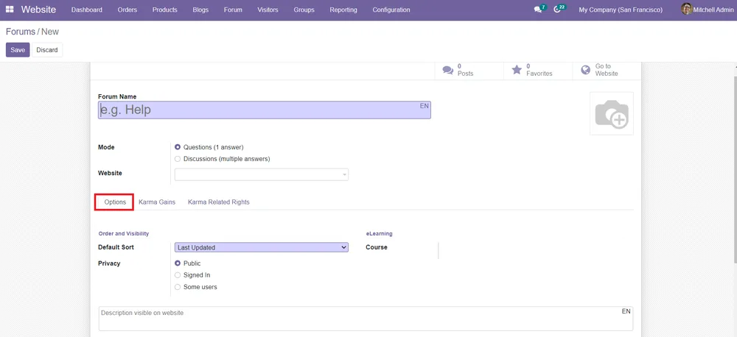Open the Products menu
This screenshot has width=737, height=337.
coord(165,10)
